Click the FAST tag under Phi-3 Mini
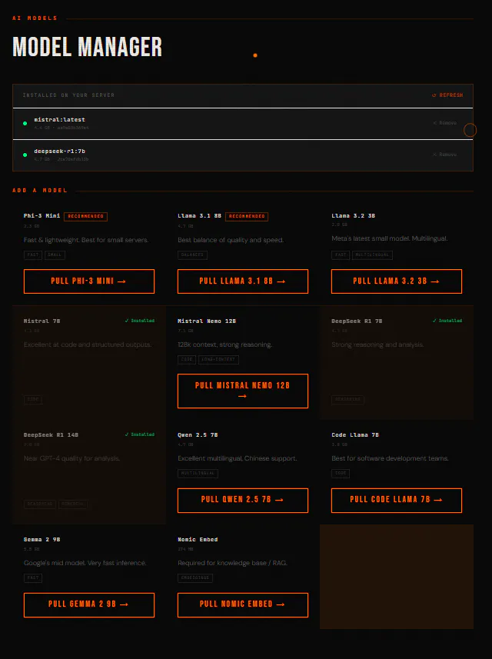 33,255
